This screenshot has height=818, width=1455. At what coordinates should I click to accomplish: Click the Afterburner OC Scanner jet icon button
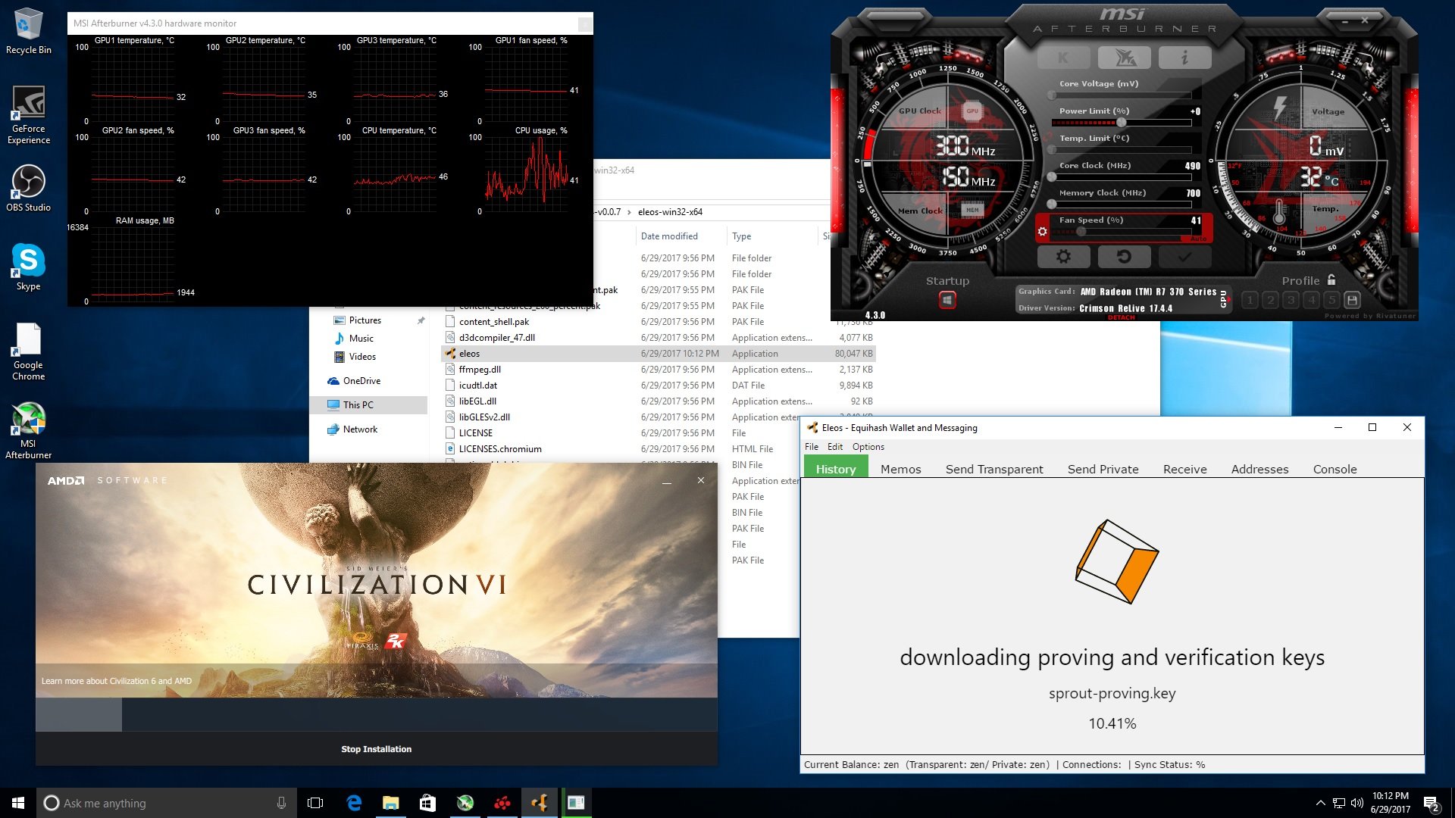(x=1124, y=58)
